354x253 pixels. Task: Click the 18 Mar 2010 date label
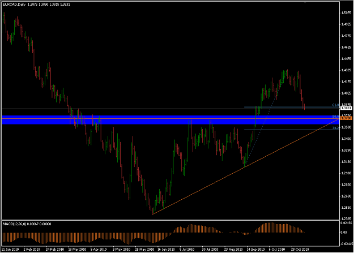point(77,250)
